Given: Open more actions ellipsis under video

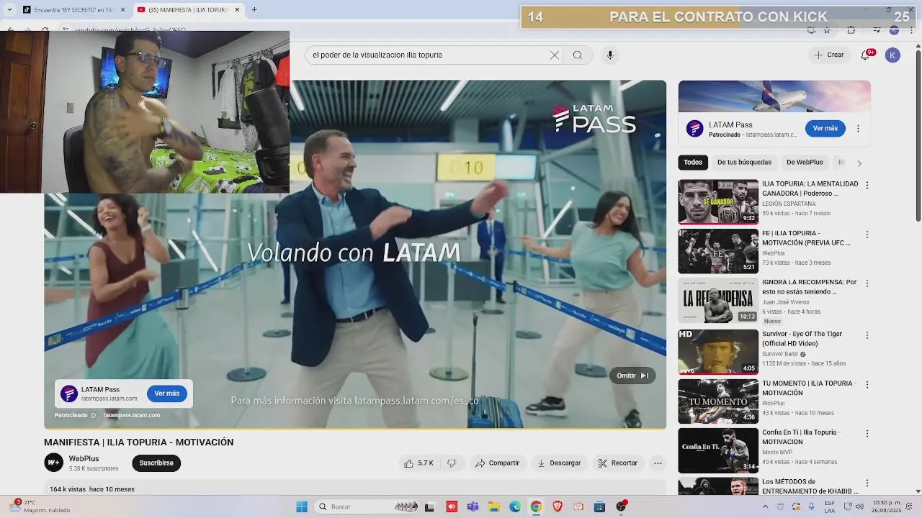Looking at the screenshot, I should (x=658, y=463).
